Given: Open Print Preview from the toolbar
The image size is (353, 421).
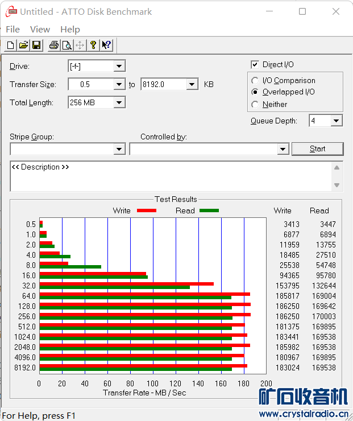Looking at the screenshot, I should pos(67,46).
